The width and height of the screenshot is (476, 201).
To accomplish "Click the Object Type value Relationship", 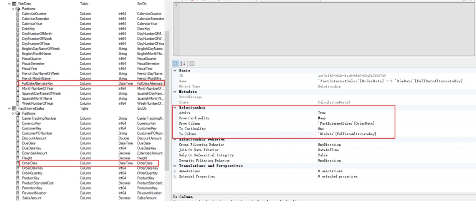I will (x=329, y=86).
